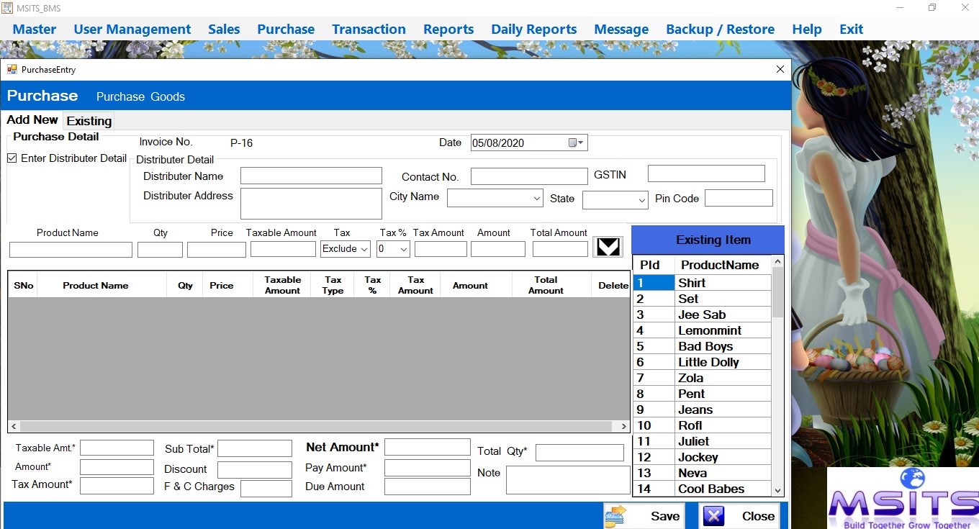Expand the Tax Exclude dropdown

[361, 248]
